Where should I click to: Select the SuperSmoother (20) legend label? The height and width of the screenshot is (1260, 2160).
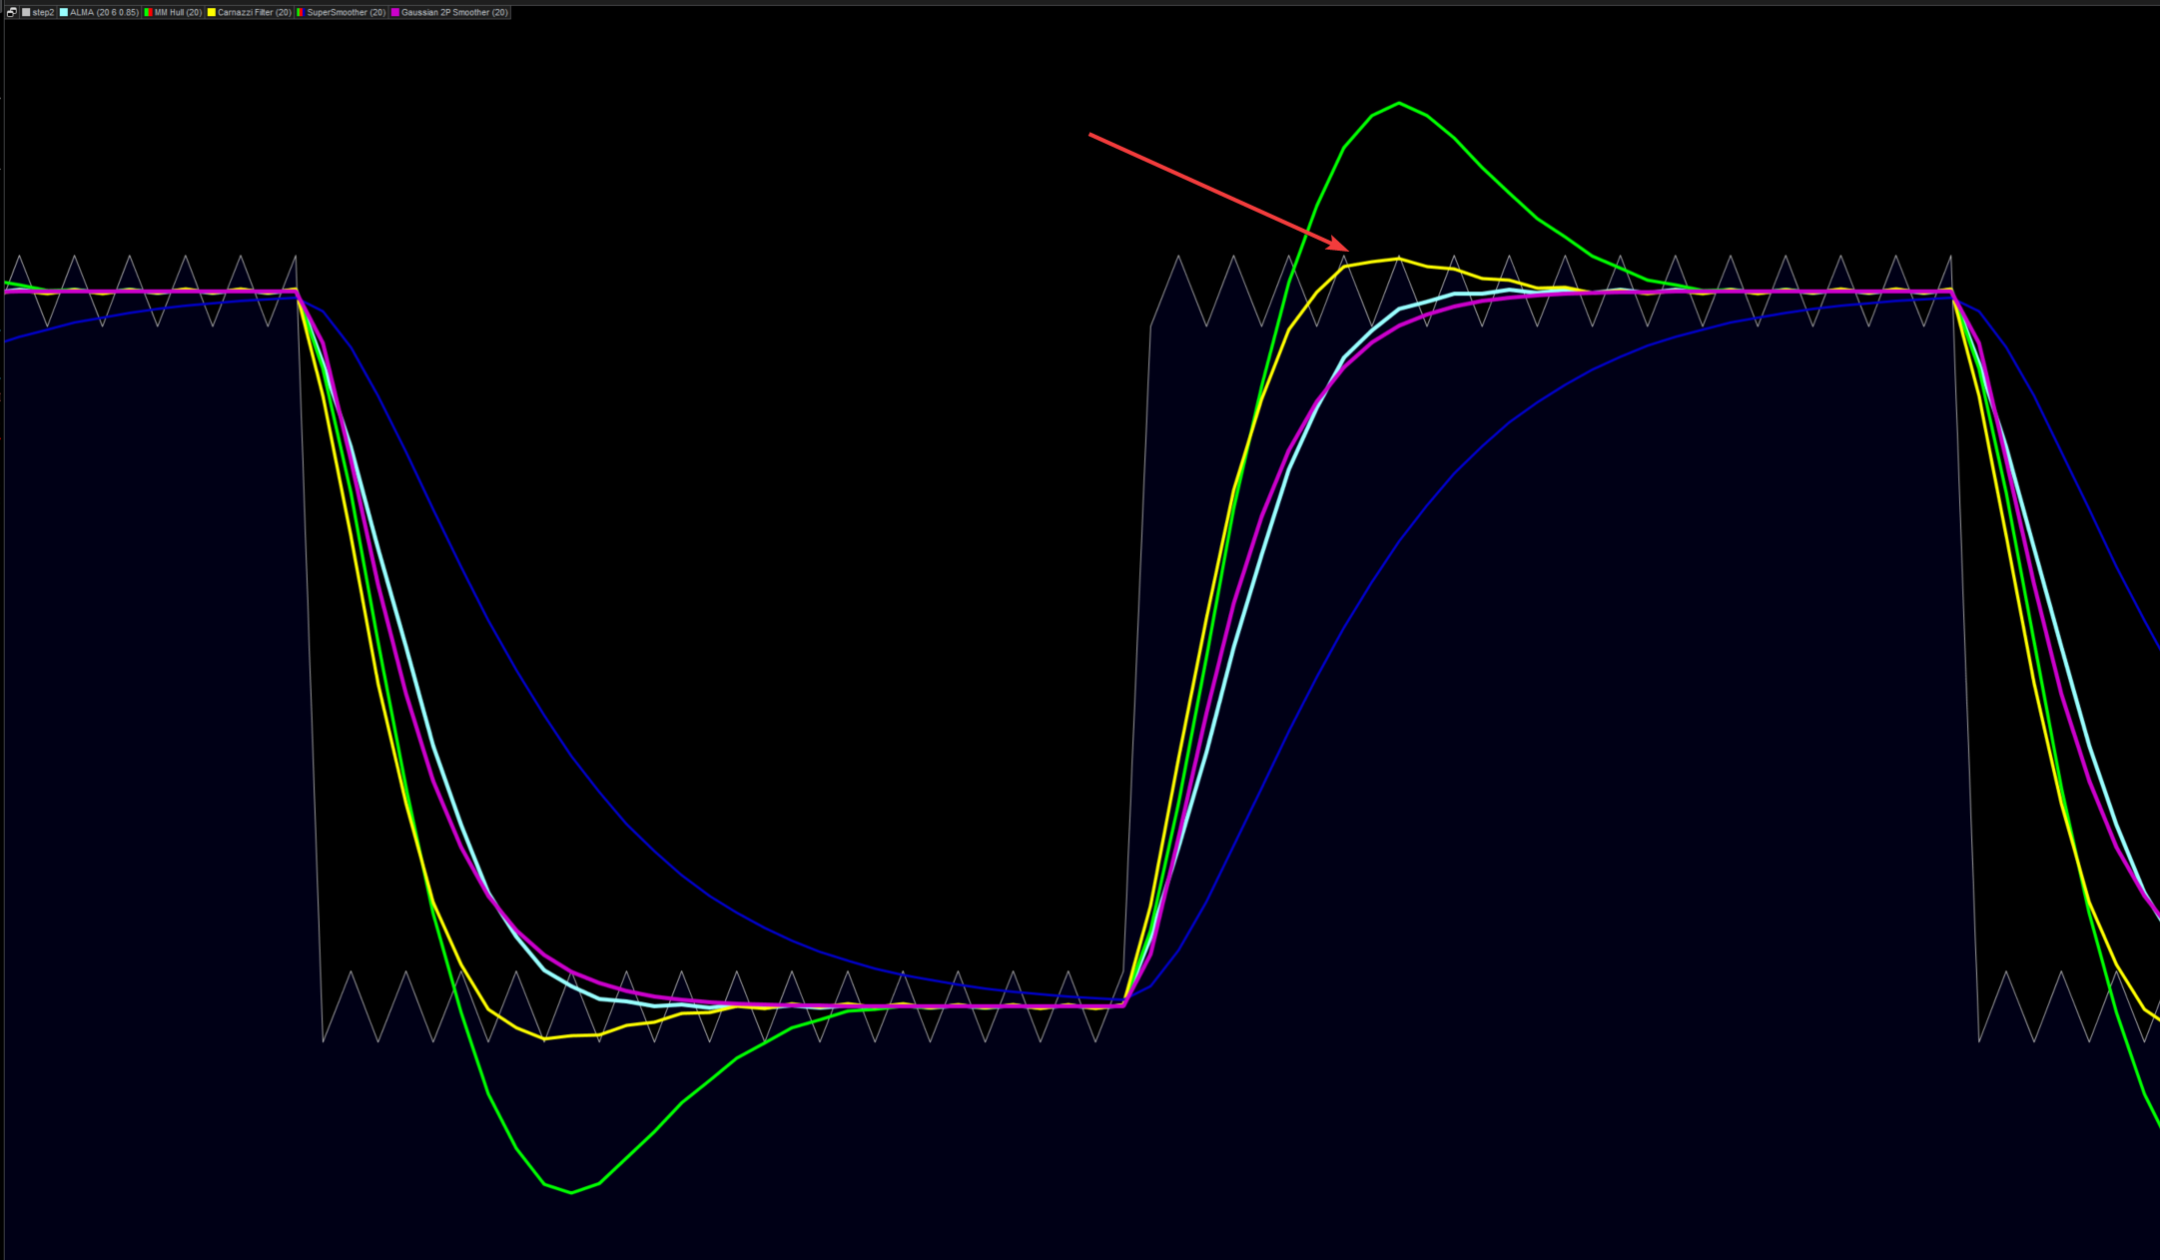[x=346, y=12]
